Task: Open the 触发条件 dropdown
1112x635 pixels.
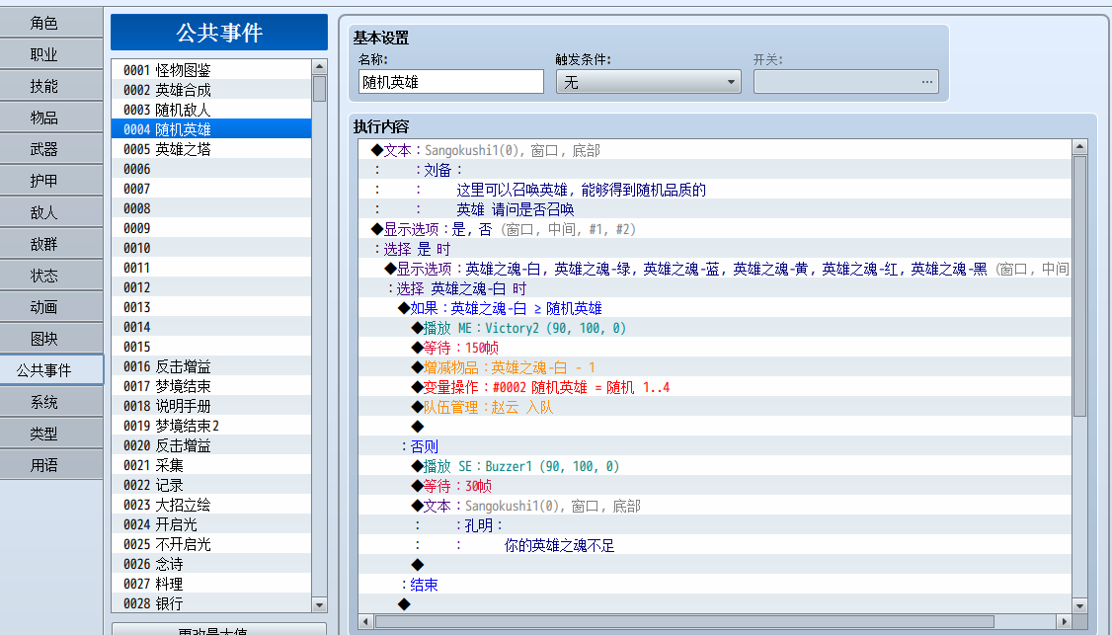Action: tap(648, 82)
